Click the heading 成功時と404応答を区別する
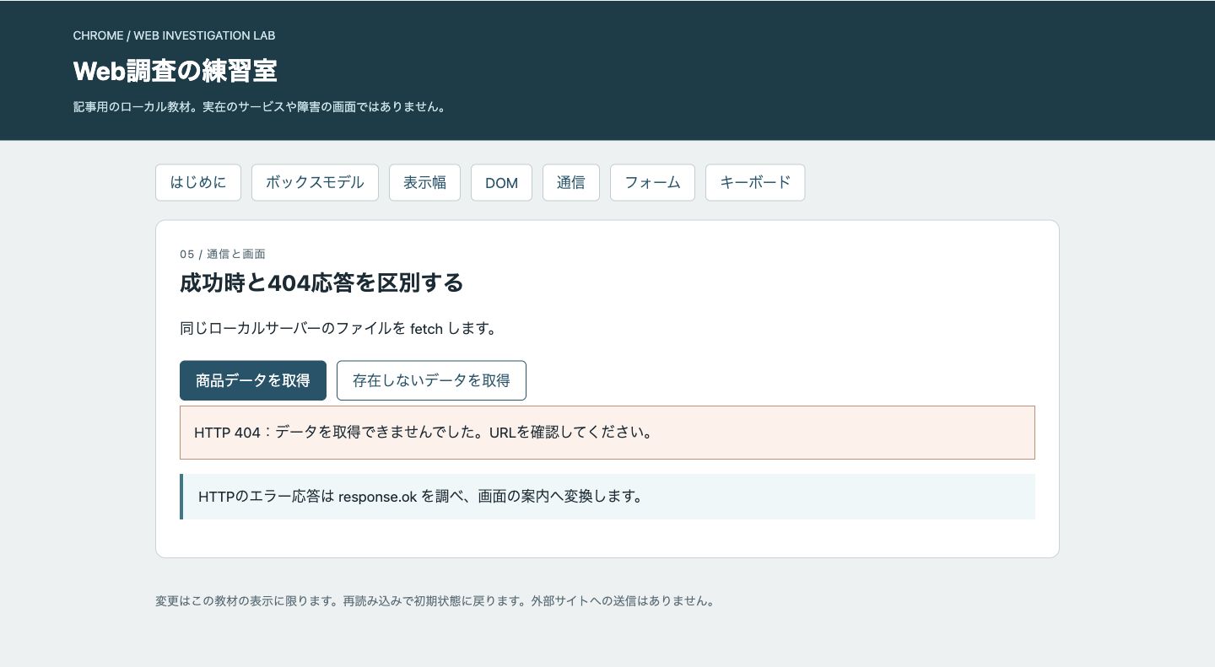1215x667 pixels. (321, 282)
